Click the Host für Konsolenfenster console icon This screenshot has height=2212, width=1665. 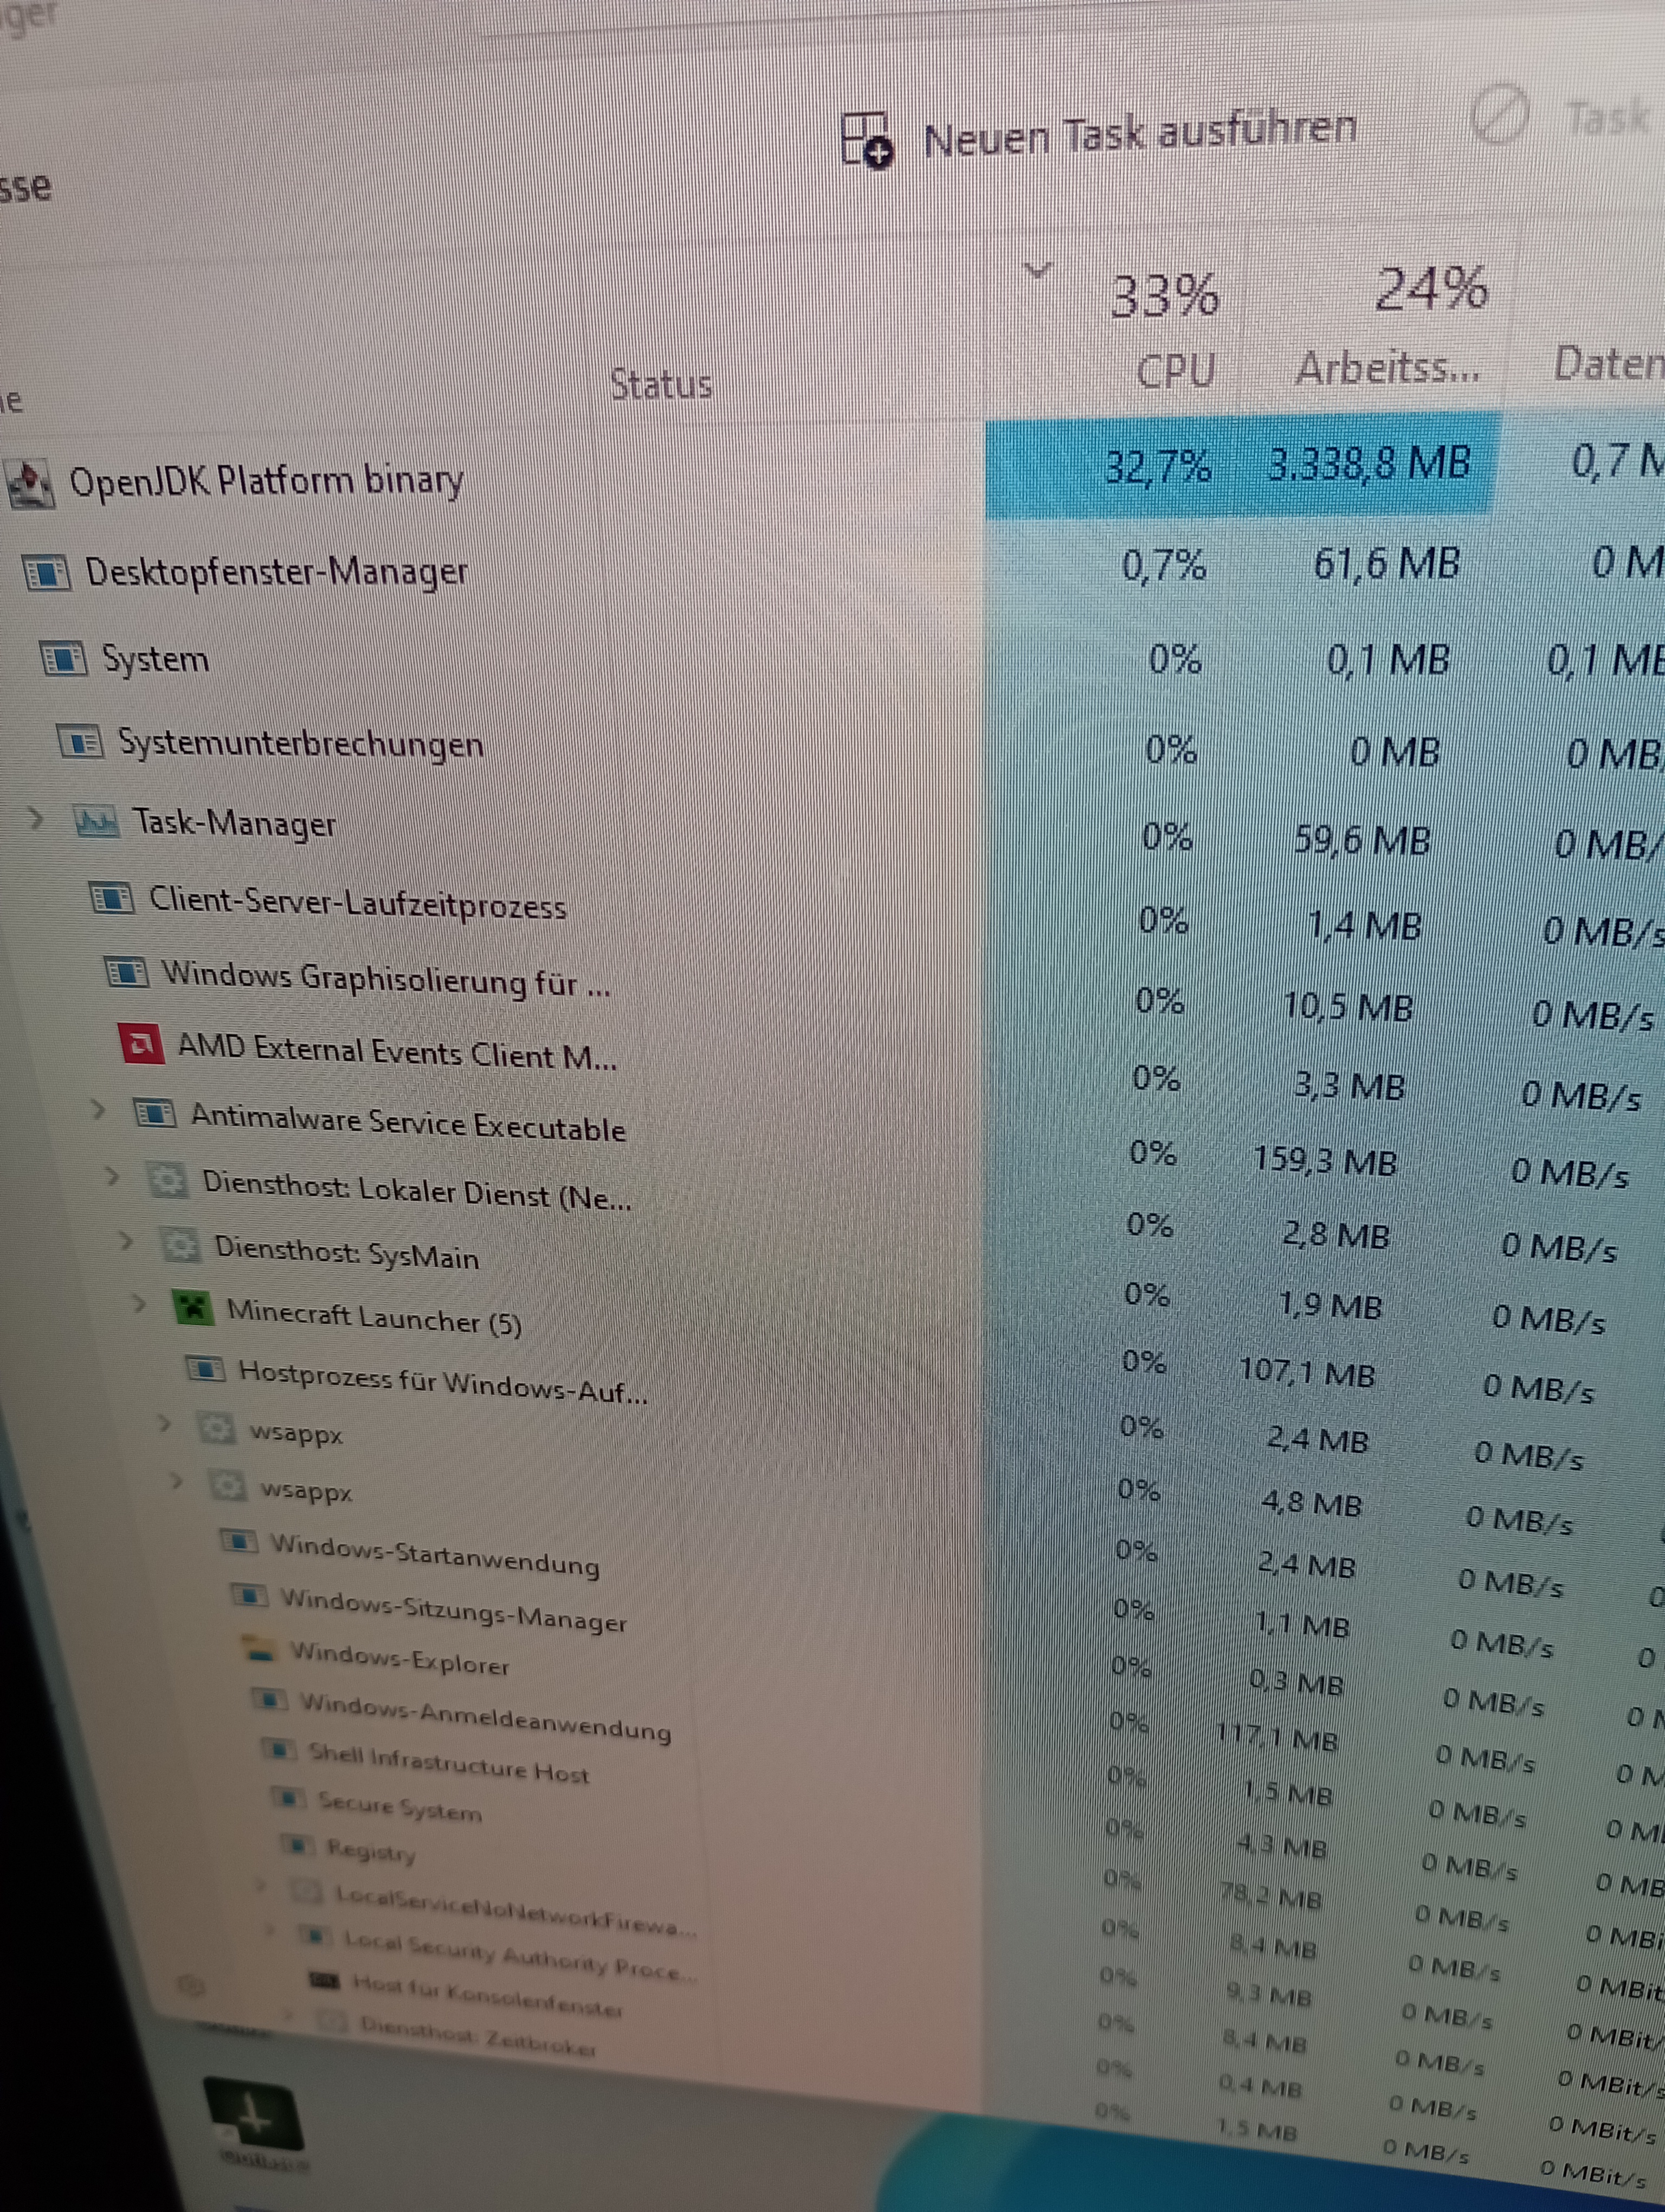click(325, 1981)
